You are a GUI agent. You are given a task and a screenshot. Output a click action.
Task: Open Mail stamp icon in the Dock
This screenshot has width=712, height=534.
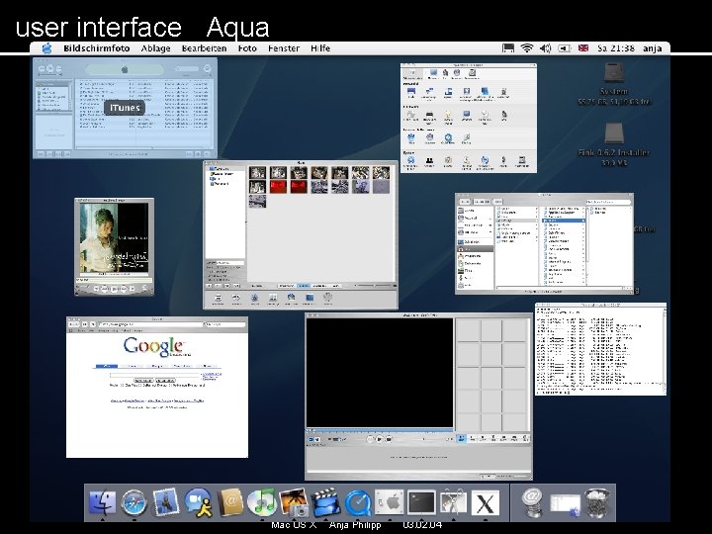(x=166, y=502)
